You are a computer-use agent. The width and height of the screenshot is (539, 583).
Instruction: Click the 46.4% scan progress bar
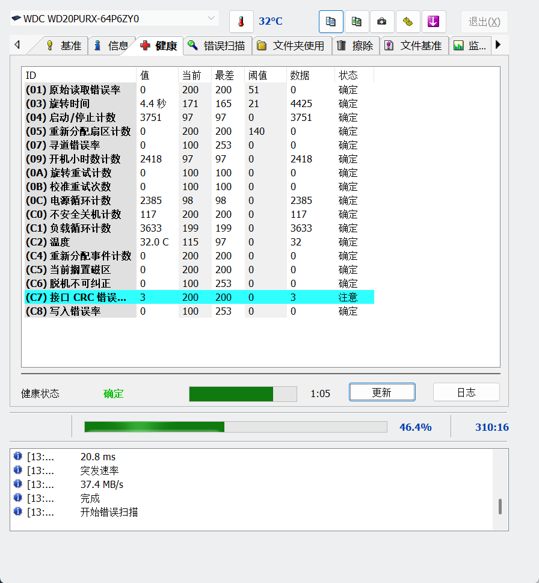[235, 427]
